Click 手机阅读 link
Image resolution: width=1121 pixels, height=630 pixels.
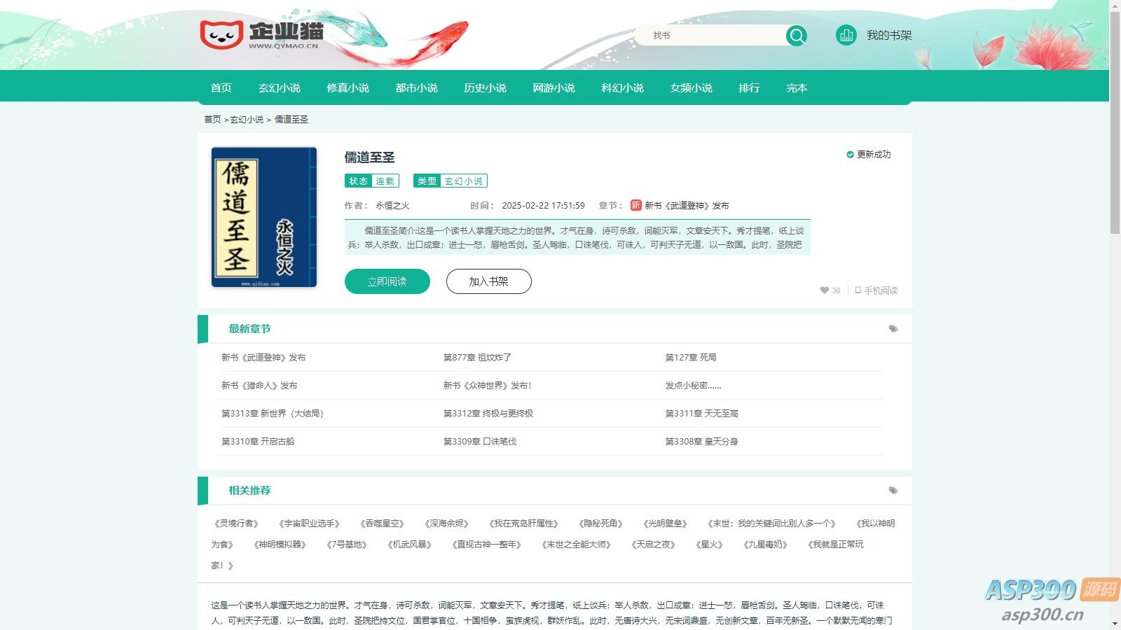(881, 290)
